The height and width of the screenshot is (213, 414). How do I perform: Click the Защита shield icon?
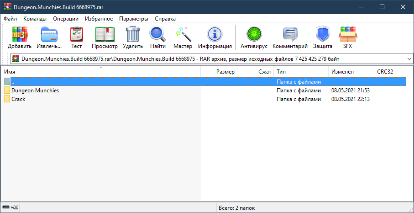tap(323, 34)
